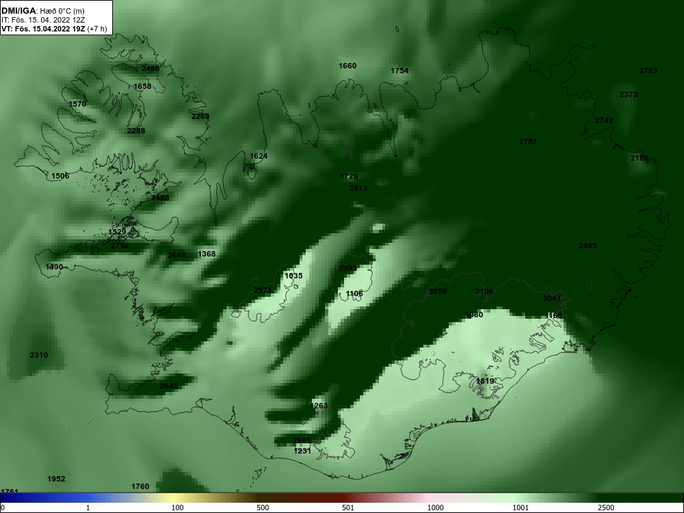This screenshot has width=684, height=513.
Task: Click the value 3041 on the map
Action: pyautogui.click(x=552, y=298)
